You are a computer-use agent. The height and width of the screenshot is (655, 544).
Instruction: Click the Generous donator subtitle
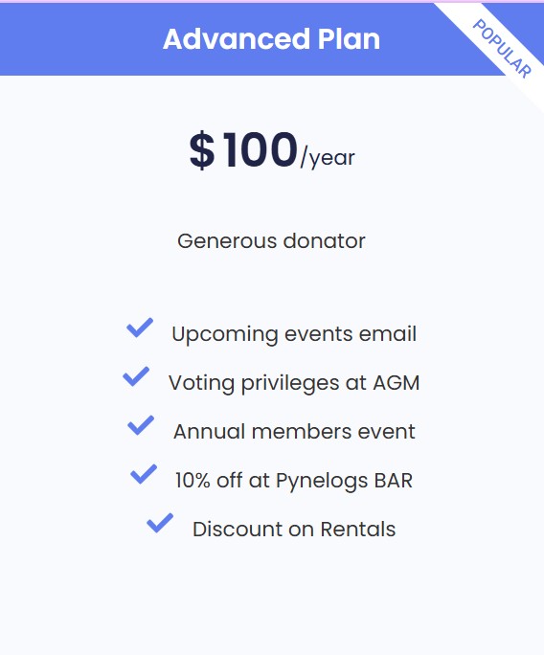272,241
